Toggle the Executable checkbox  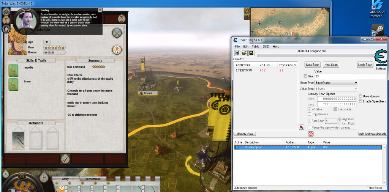[335, 109]
